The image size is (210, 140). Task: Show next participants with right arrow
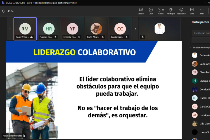135,29
